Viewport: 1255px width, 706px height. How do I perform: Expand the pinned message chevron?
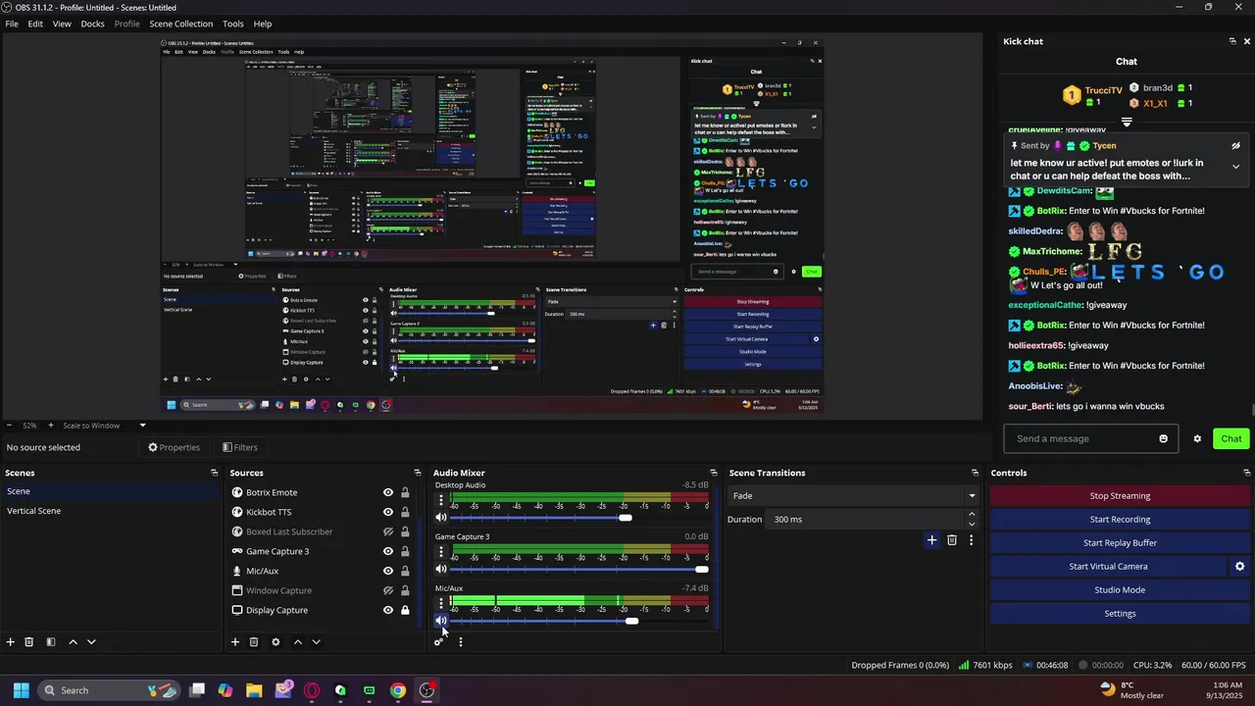[x=1235, y=167]
